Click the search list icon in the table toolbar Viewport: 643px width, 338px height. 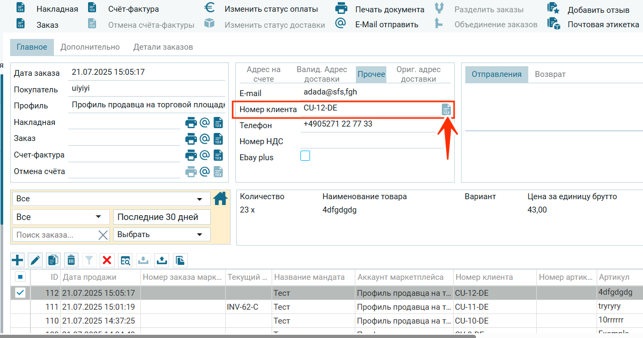[x=125, y=260]
